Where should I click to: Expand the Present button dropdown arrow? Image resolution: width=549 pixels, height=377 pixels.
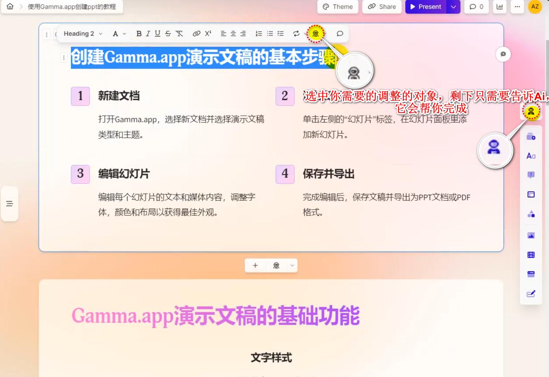(454, 6)
